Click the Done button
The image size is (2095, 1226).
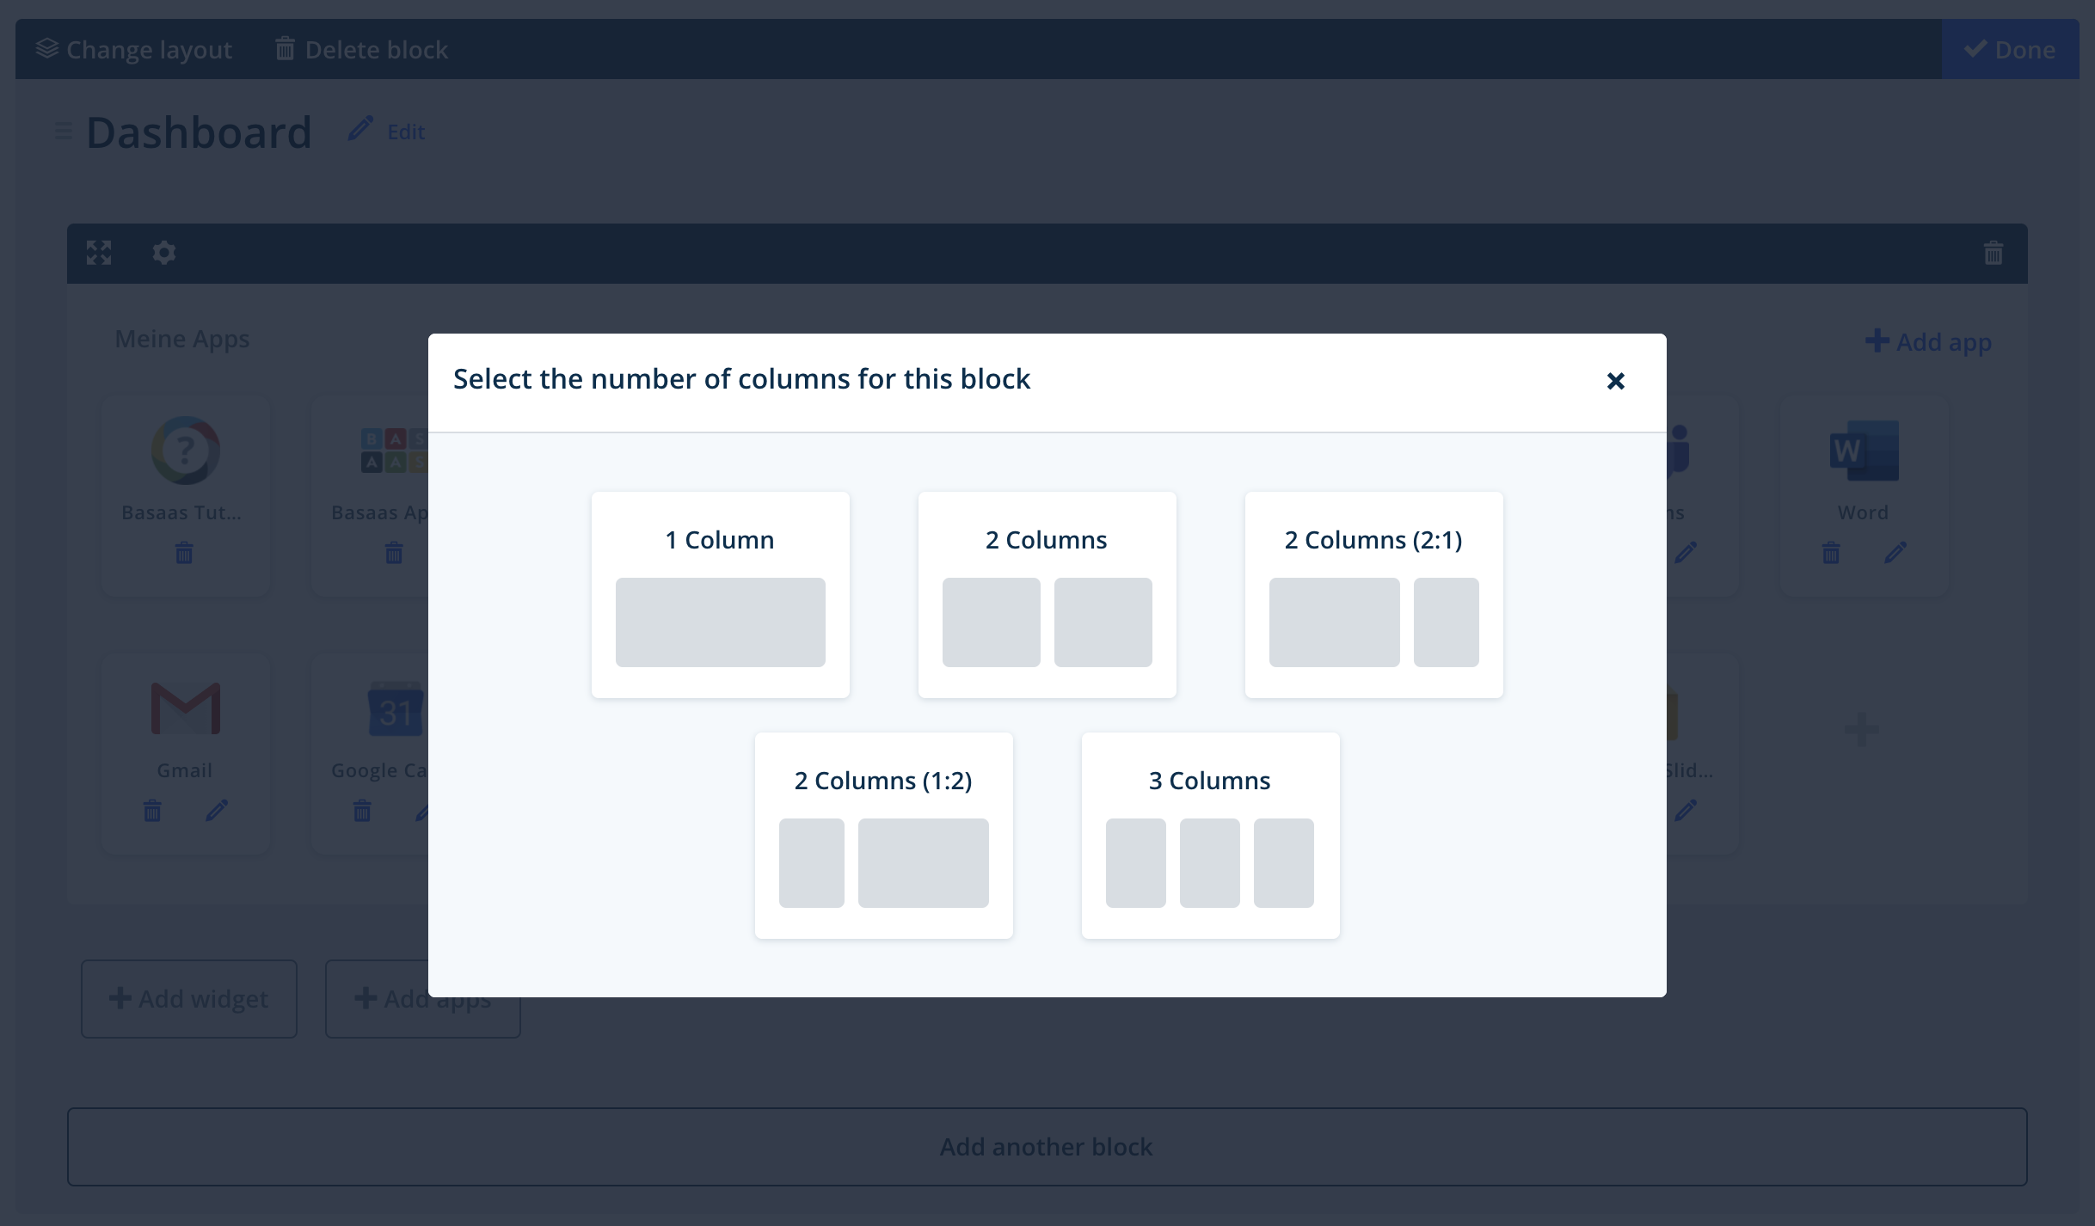tap(2010, 50)
